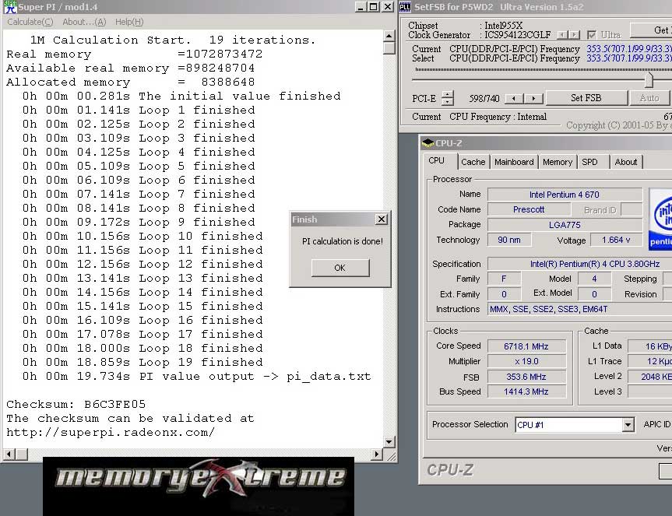Click the Level 2 cache value '2048'
The width and height of the screenshot is (672, 516).
point(649,377)
